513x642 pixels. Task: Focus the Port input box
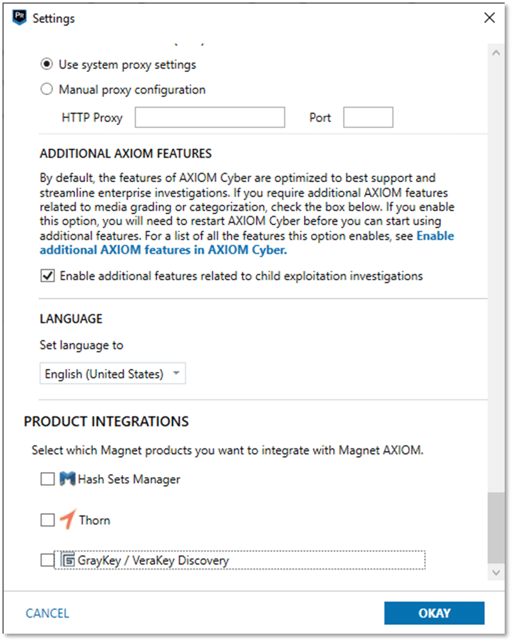368,117
